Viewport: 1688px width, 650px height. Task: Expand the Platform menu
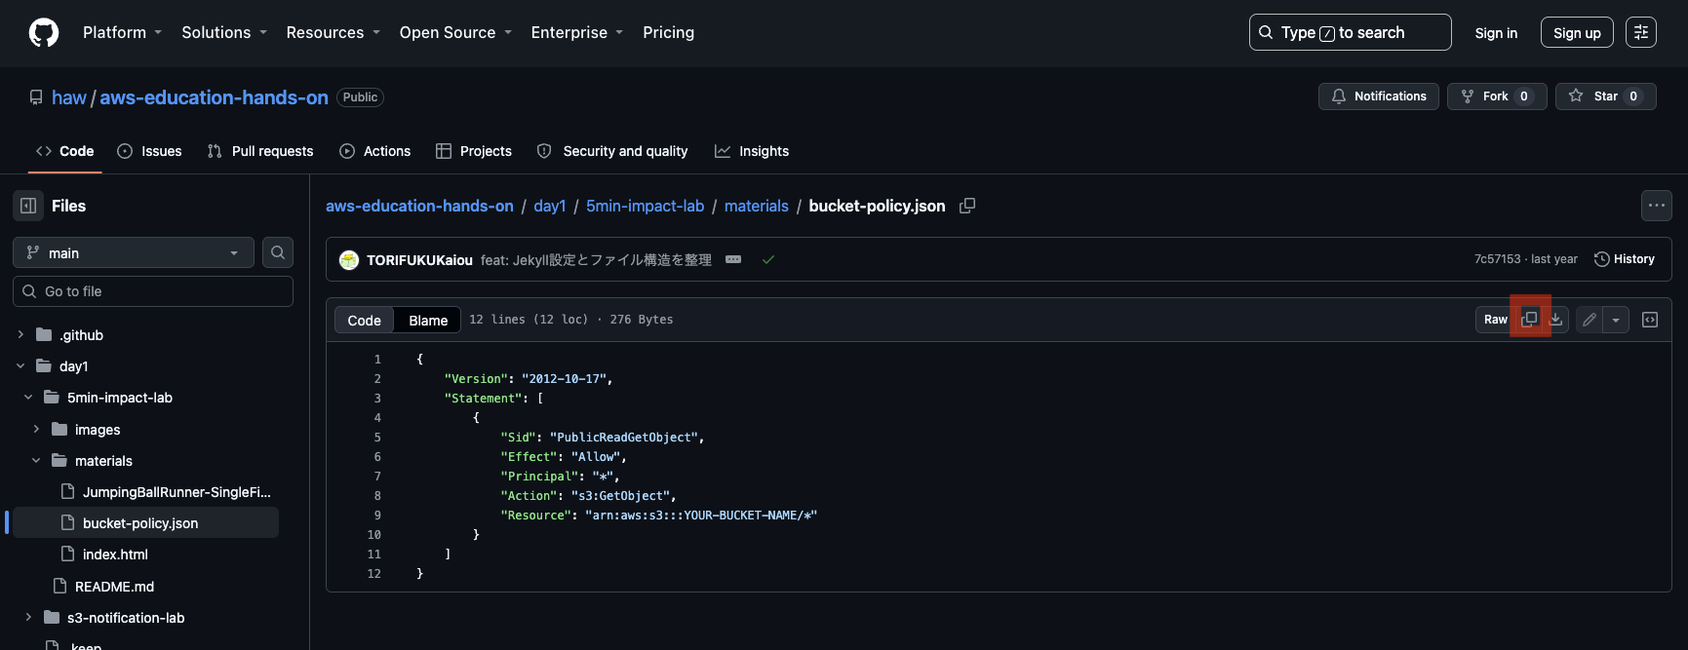click(122, 32)
